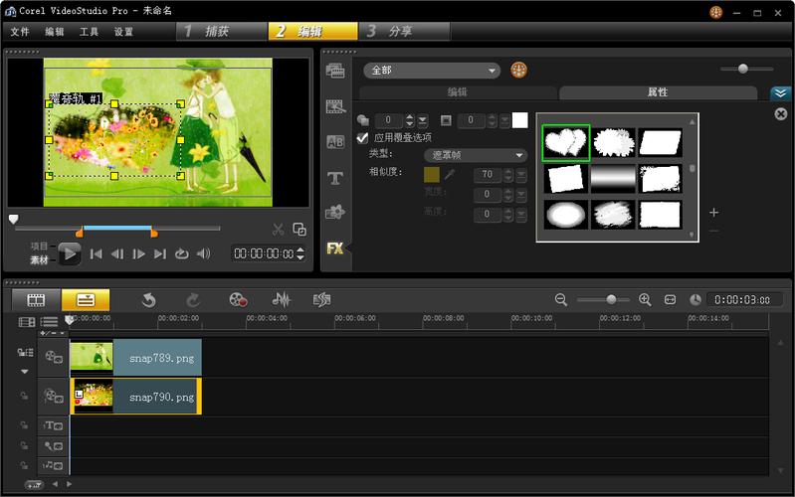Open the Sound Mixer waveform icon
The height and width of the screenshot is (497, 795).
(282, 299)
